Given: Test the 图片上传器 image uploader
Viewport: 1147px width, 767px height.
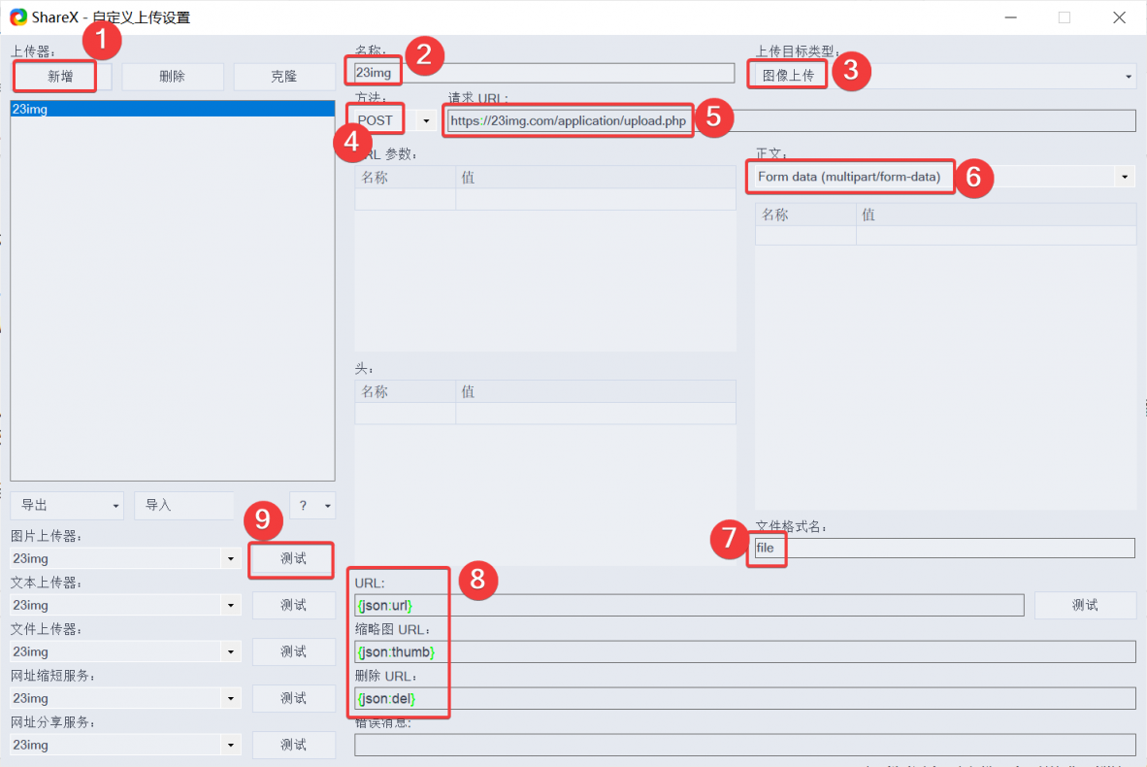Looking at the screenshot, I should 293,559.
